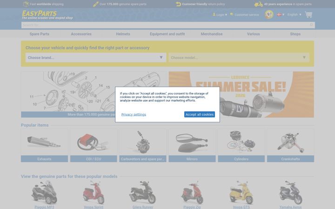Open the English language dropdown
The width and height of the screenshot is (335, 209).
point(294,14)
